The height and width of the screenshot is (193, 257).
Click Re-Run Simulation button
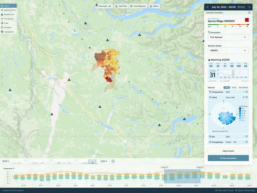click(228, 158)
